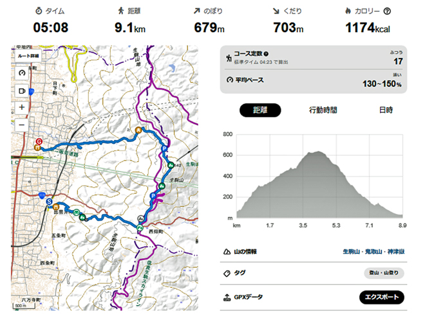Viewport: 425px width, 318px height.
Task: Export GPX data with エクスポート button
Action: (382, 297)
